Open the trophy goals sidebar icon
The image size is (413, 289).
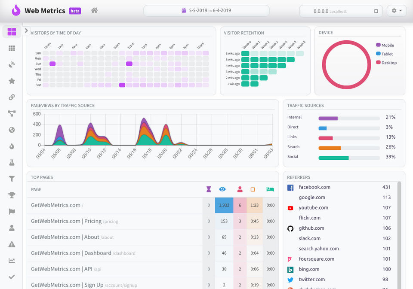pos(12,195)
